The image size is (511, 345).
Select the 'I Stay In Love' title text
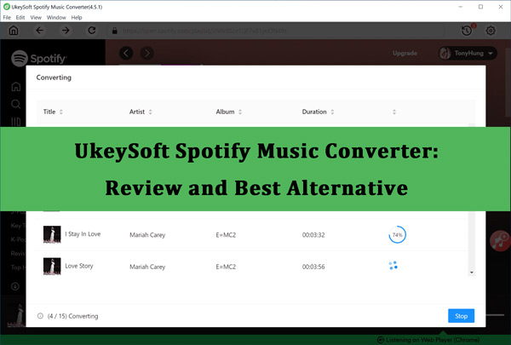[x=83, y=233]
